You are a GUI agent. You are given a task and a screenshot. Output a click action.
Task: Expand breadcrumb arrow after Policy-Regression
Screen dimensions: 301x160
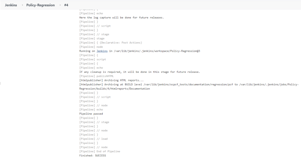(60, 5)
